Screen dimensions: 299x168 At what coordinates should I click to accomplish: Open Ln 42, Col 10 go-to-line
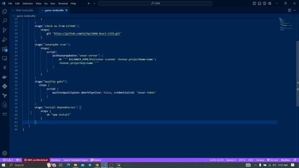tap(216, 160)
